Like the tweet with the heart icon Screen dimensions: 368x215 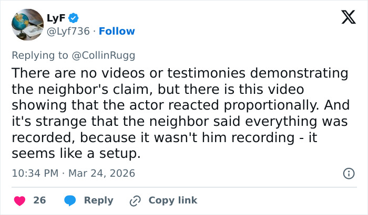pos(18,200)
